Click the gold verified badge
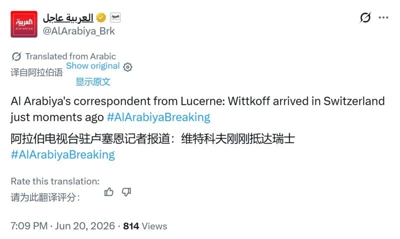 pos(101,17)
